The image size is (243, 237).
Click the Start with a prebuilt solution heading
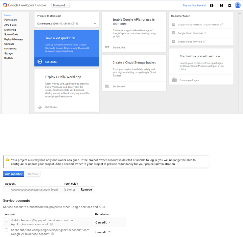(200, 56)
